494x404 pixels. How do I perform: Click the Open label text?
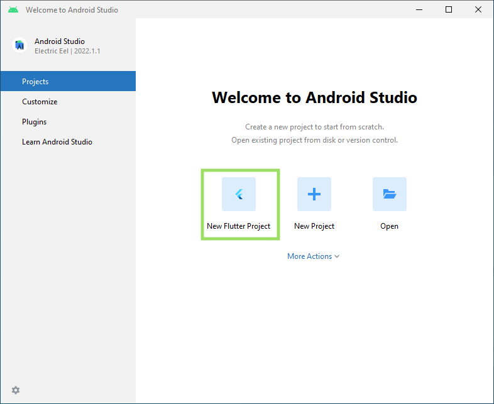coord(389,226)
